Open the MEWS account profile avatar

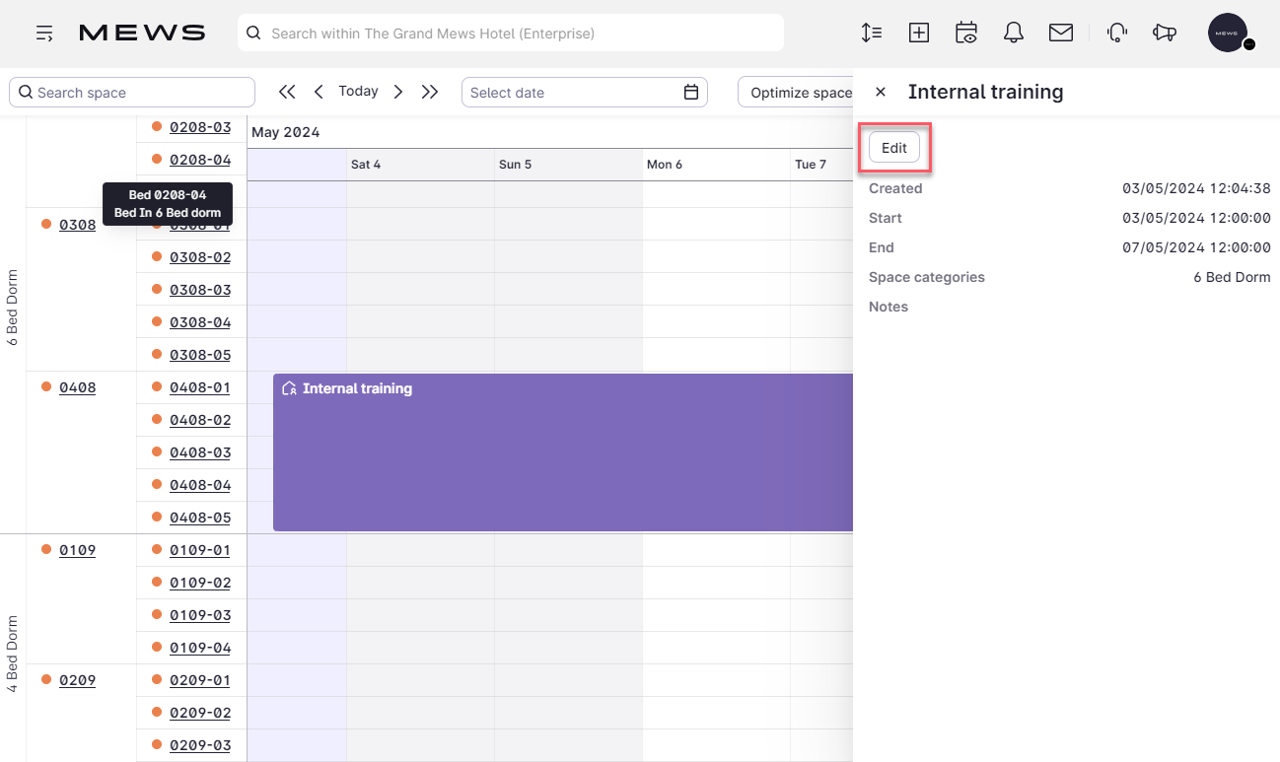click(1228, 33)
